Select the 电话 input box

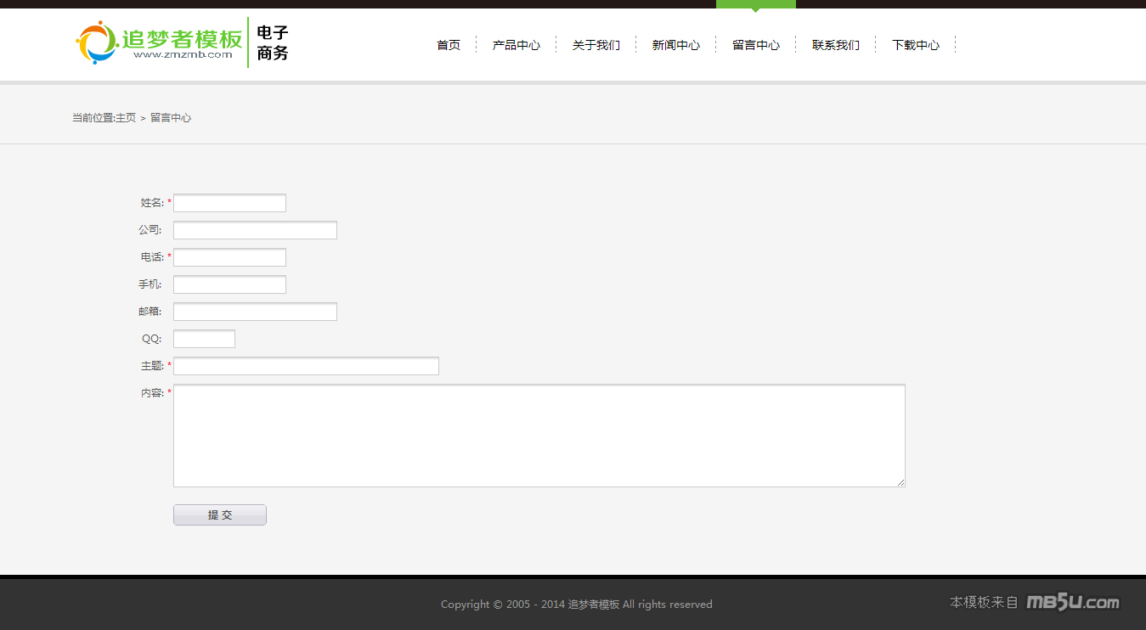coord(229,257)
